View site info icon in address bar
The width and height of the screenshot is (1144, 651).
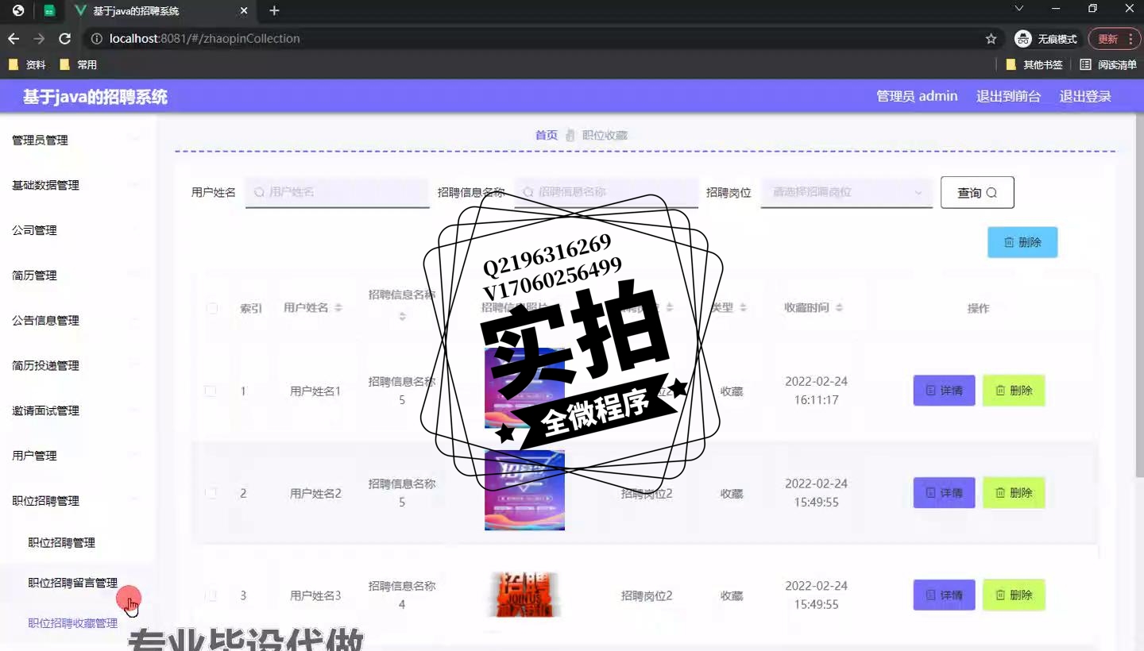click(x=96, y=38)
